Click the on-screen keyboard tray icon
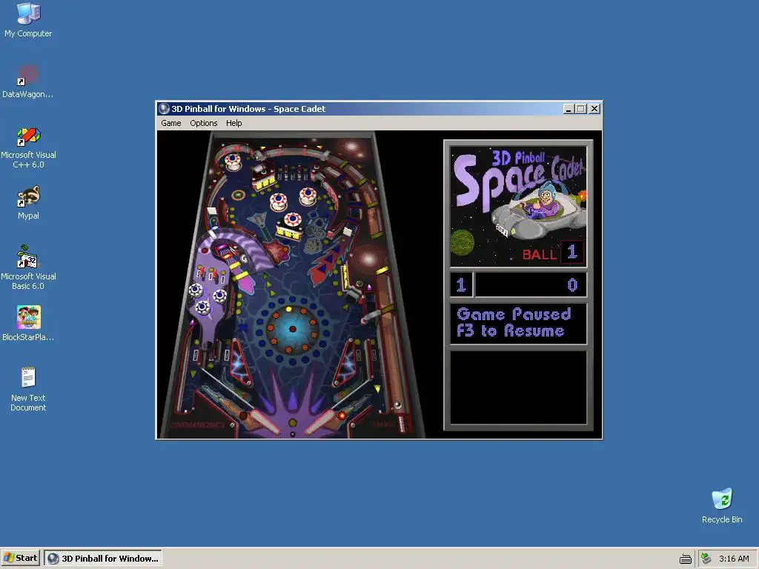The width and height of the screenshot is (759, 569). click(x=686, y=559)
